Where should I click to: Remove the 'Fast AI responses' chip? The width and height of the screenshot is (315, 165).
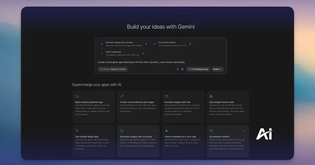coord(143,53)
